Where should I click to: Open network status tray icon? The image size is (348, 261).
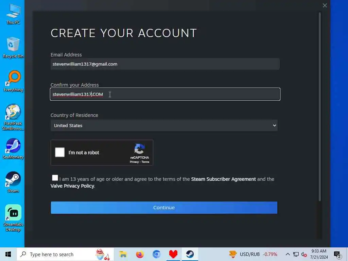point(296,254)
